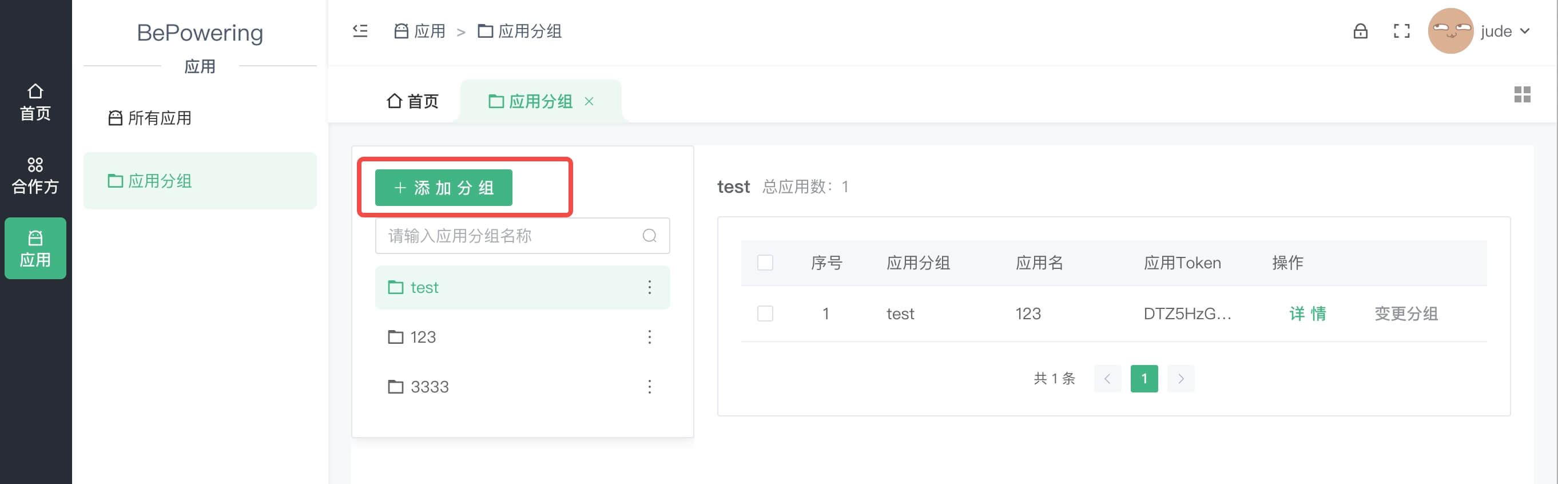Close the 应用分组 tab
Viewport: 1558px width, 484px height.
589,101
